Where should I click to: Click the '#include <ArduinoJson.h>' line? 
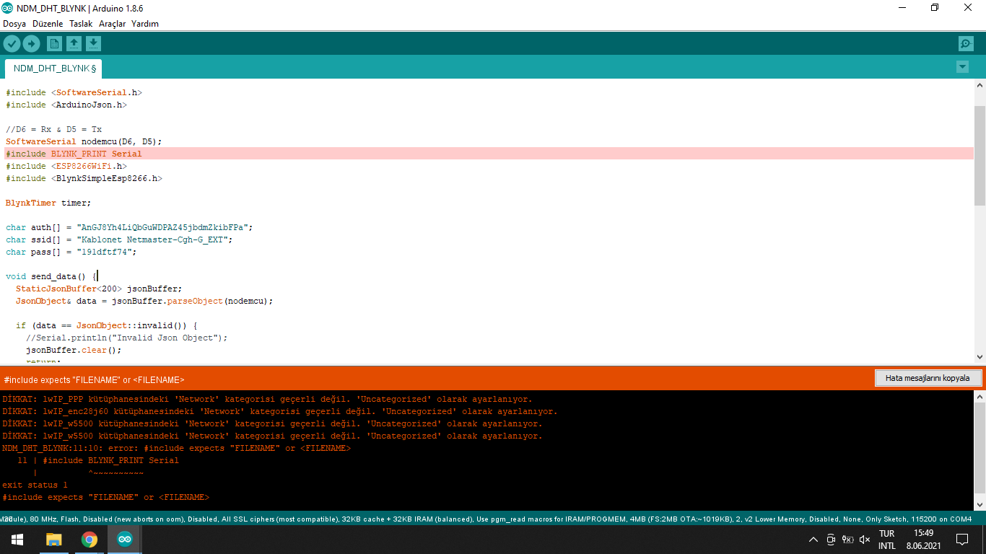pyautogui.click(x=66, y=105)
